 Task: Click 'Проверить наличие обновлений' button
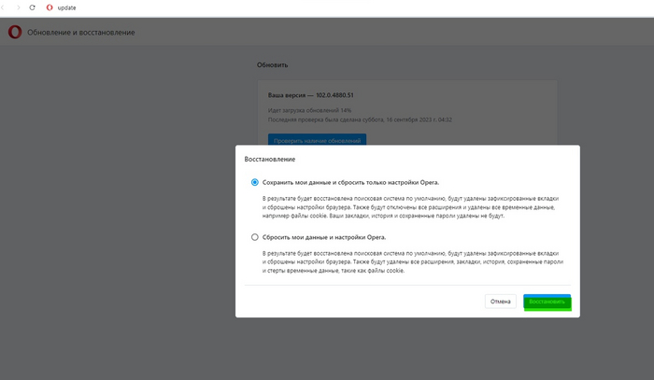coord(317,140)
